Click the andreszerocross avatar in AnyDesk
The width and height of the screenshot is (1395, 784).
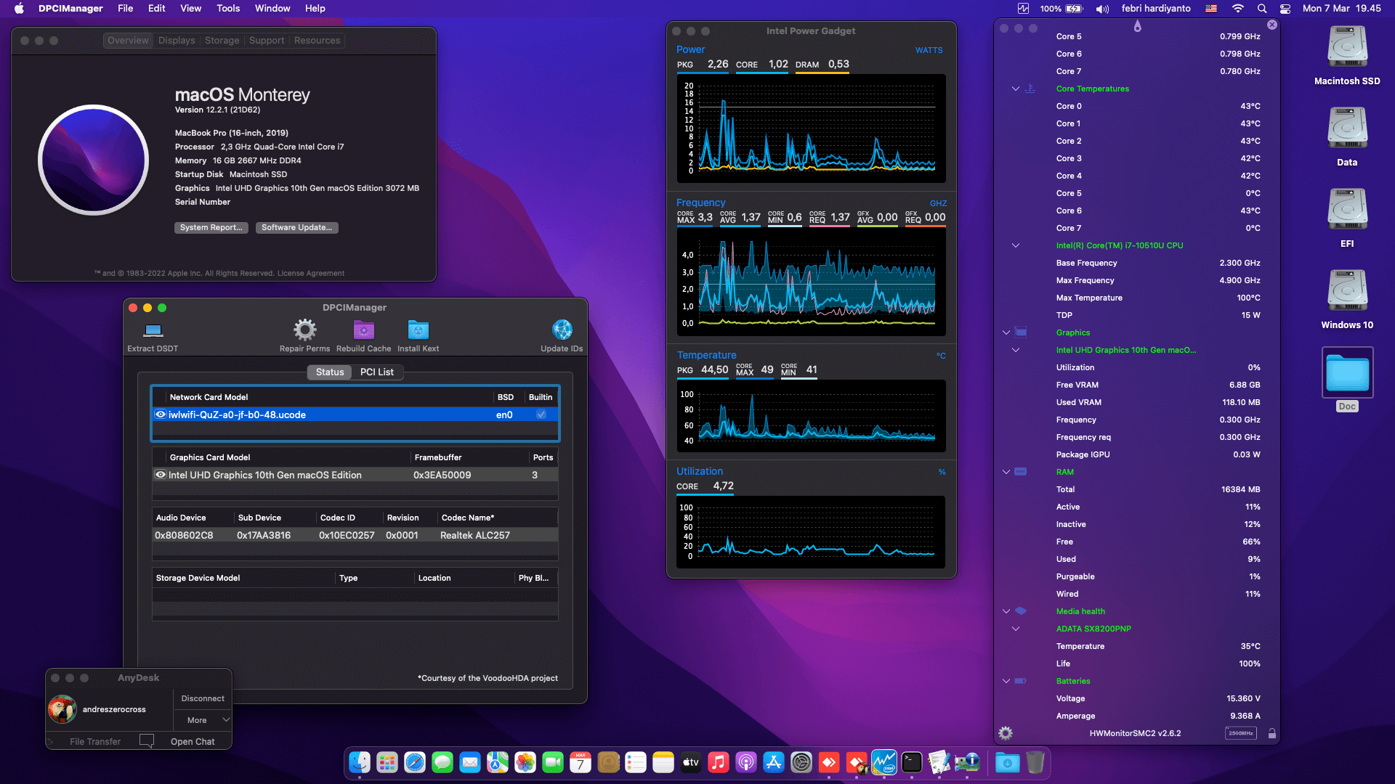[x=62, y=709]
